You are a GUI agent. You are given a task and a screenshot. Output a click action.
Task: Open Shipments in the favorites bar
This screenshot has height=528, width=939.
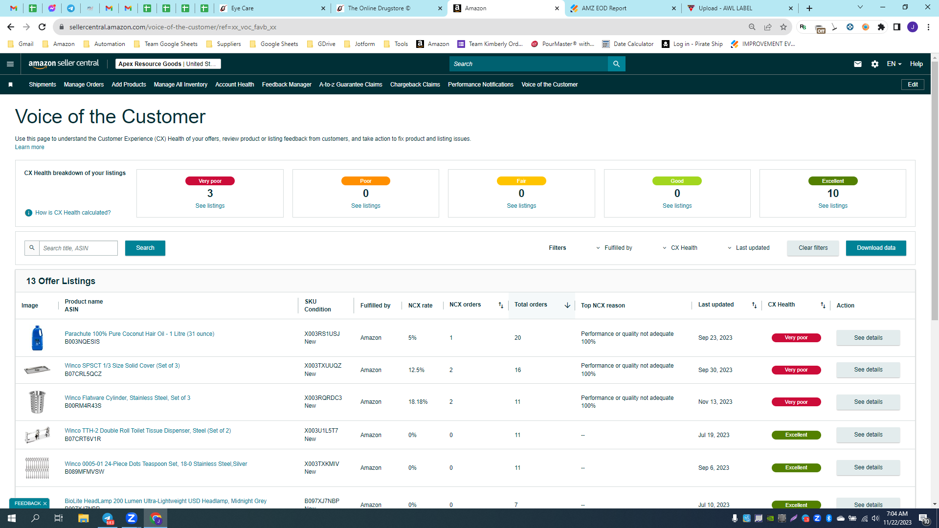43,85
